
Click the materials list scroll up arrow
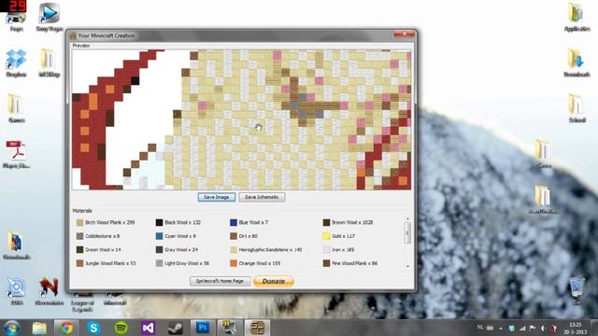tap(407, 219)
